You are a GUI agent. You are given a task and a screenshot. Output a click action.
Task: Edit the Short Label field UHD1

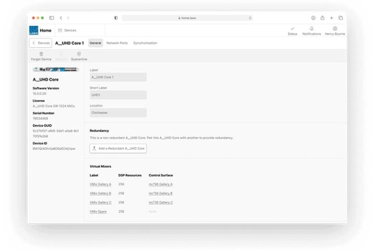tap(118, 95)
